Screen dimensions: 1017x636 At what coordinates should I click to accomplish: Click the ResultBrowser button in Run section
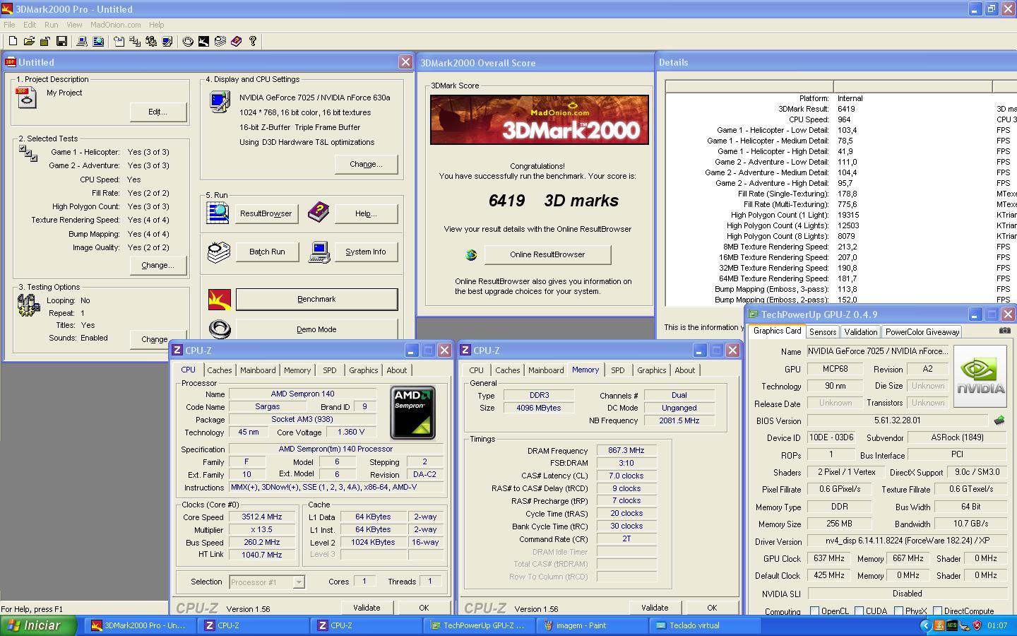click(x=266, y=213)
